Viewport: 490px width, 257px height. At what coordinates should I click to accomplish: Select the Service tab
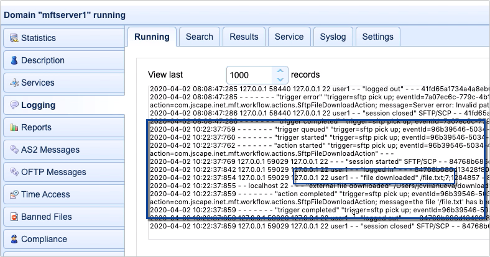pos(289,37)
